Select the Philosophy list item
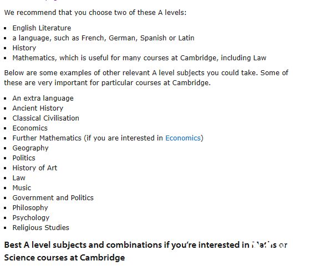Screen dimensions: 315x266 [31, 208]
